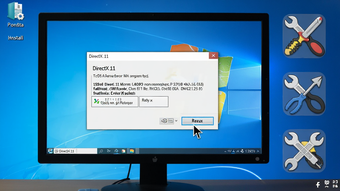
Task: Click the monitor's round power button
Action: click(x=257, y=159)
